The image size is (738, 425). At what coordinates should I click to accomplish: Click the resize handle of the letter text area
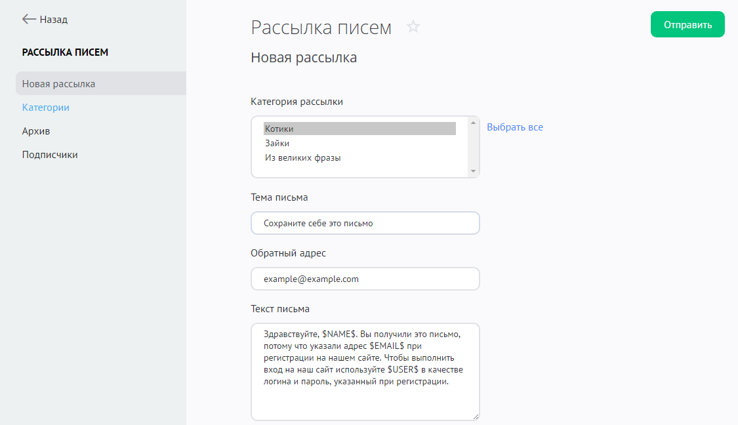tap(475, 416)
